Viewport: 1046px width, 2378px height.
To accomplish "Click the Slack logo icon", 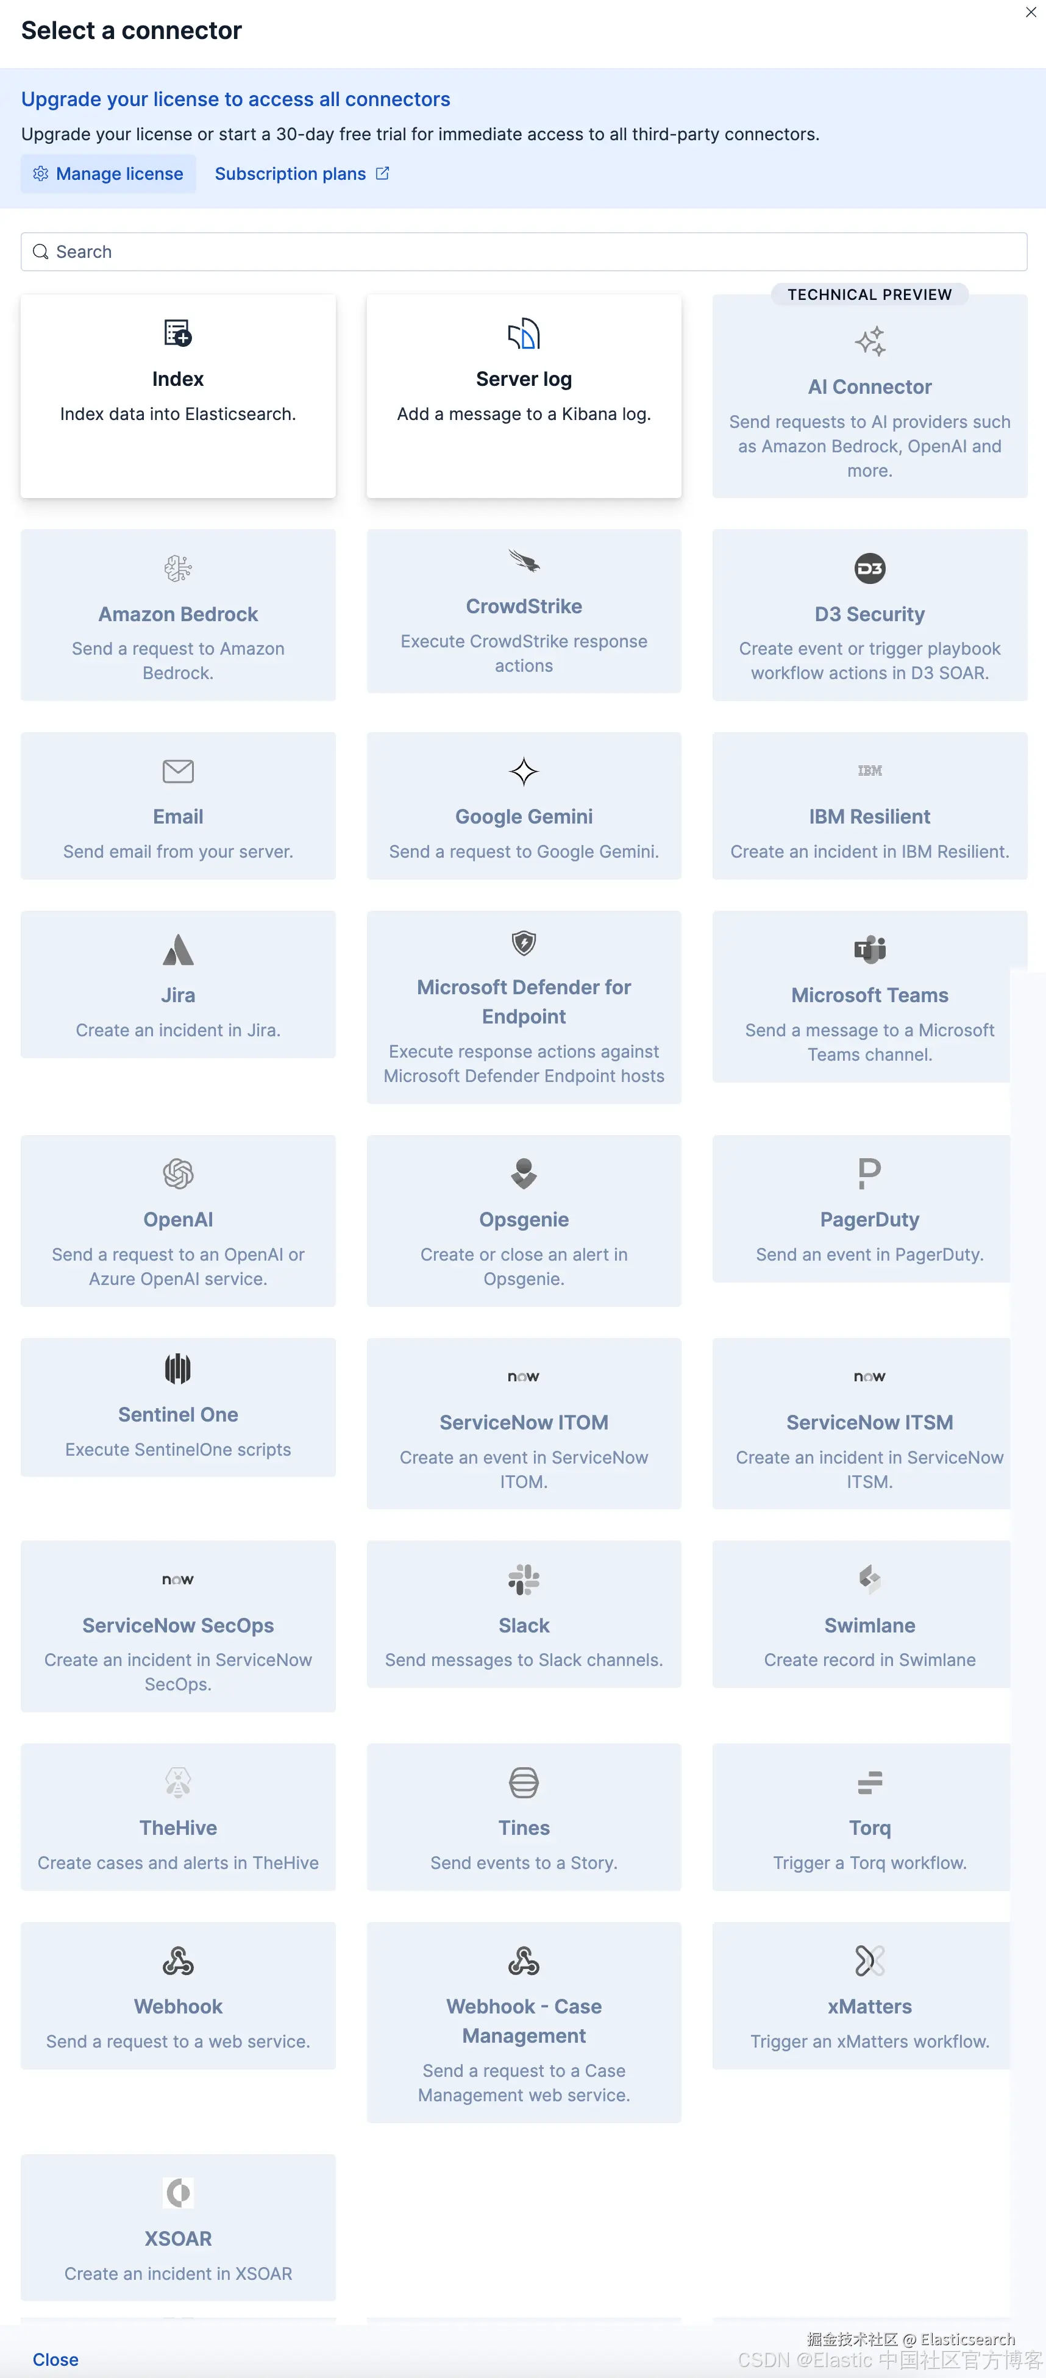I will click(x=524, y=1579).
